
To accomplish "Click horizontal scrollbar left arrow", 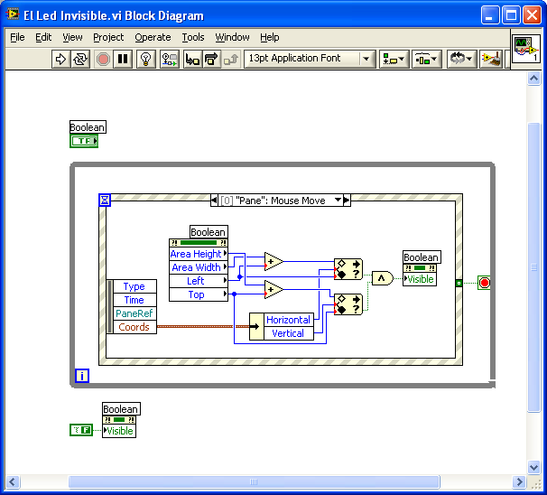I will coord(13,482).
